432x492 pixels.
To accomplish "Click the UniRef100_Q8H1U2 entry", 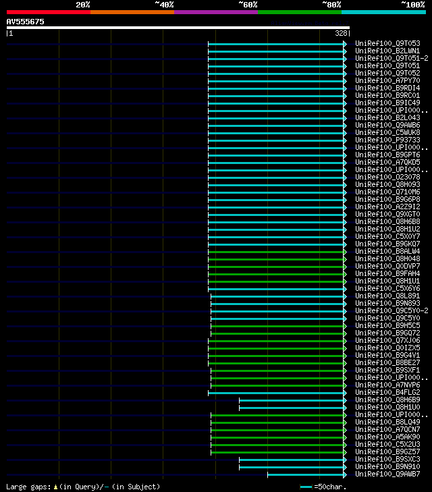I will pos(387,229).
